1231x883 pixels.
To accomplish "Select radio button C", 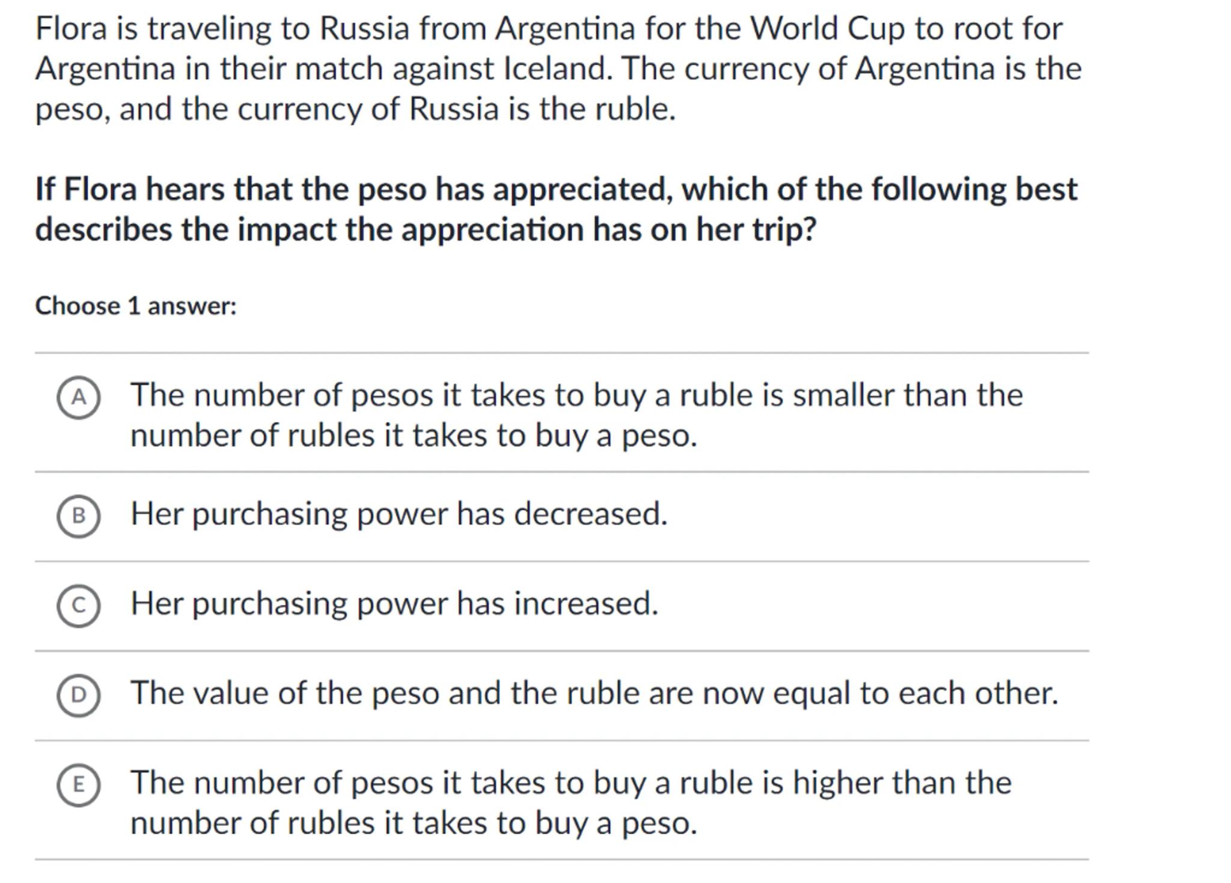I will (79, 605).
